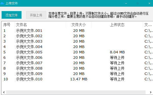Click the 添加文件 button
153x95 pixels.
pos(12,15)
